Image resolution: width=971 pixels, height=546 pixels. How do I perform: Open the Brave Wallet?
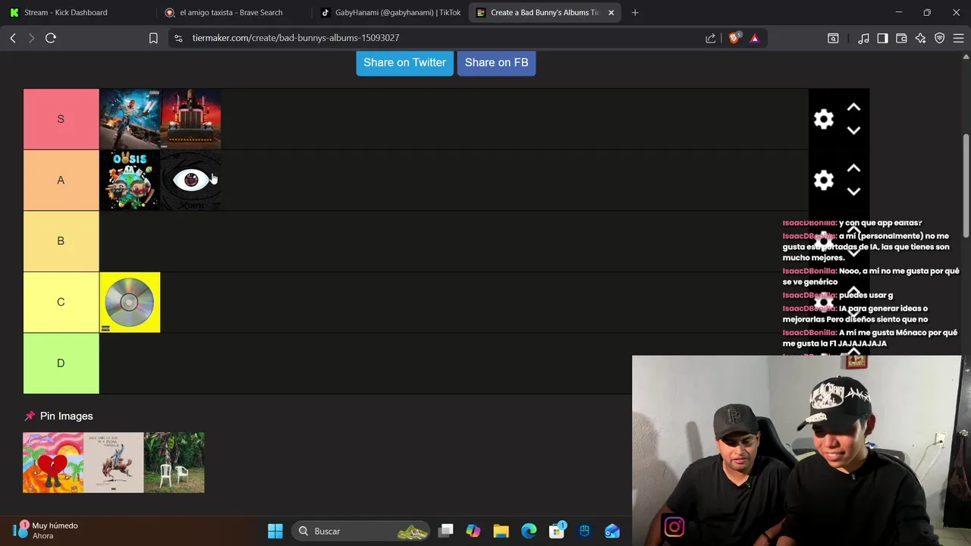pyautogui.click(x=901, y=38)
